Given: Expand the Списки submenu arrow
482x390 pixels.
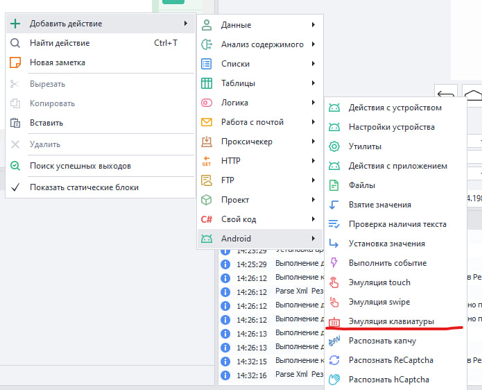Looking at the screenshot, I should [313, 64].
